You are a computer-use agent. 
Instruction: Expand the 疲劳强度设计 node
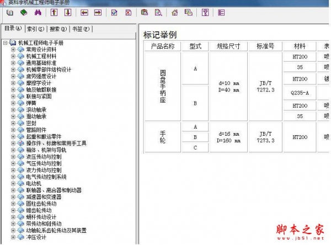13,76
